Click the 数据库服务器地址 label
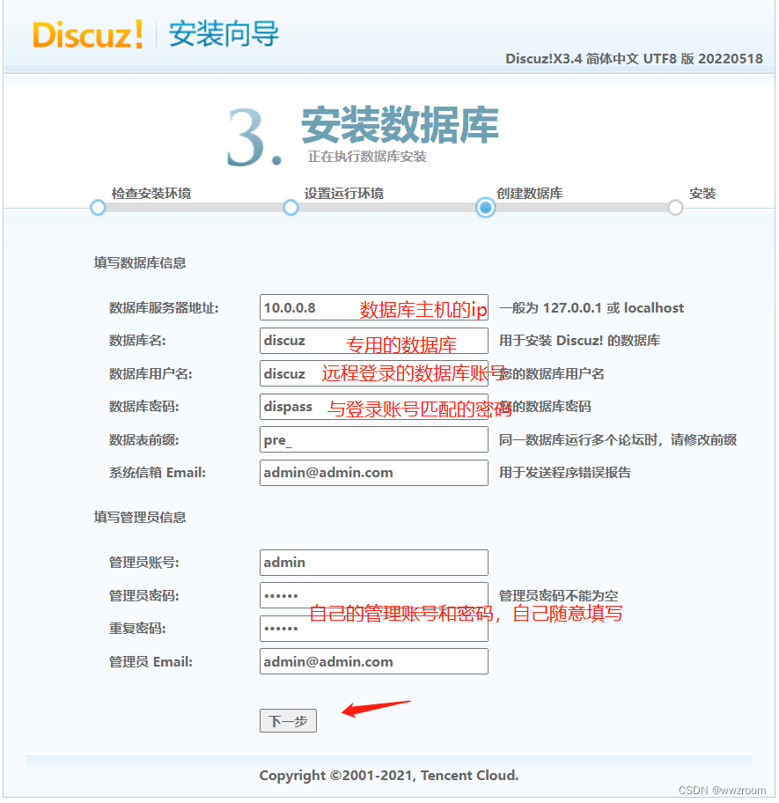The height and width of the screenshot is (803, 779). coord(164,308)
